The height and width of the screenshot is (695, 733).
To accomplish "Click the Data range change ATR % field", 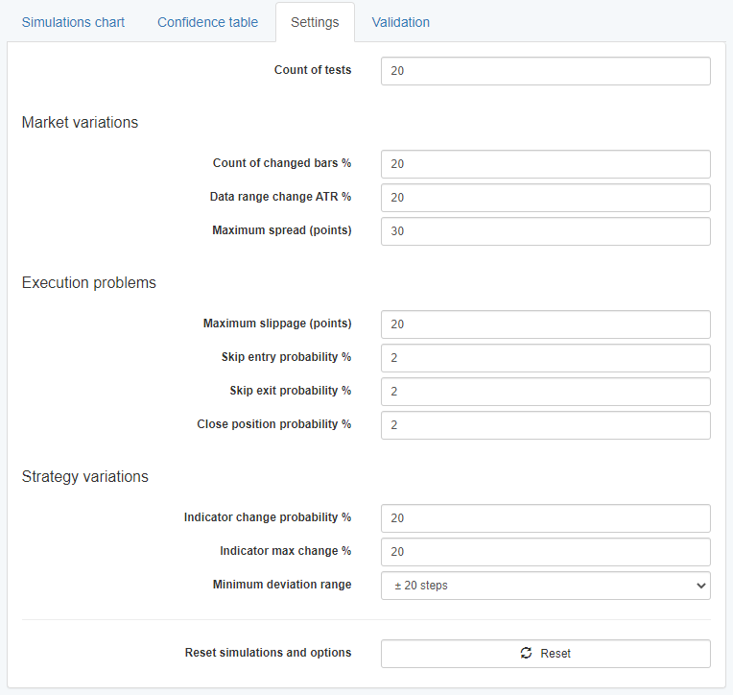I will (x=545, y=198).
